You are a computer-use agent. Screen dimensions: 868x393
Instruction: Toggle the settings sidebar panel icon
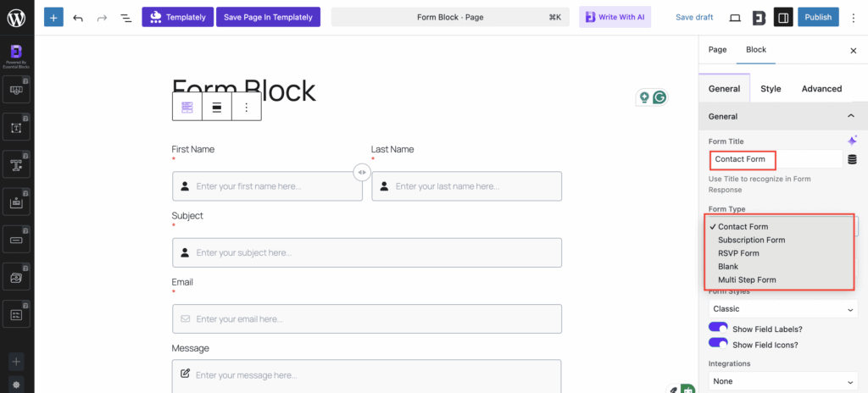[x=783, y=17]
